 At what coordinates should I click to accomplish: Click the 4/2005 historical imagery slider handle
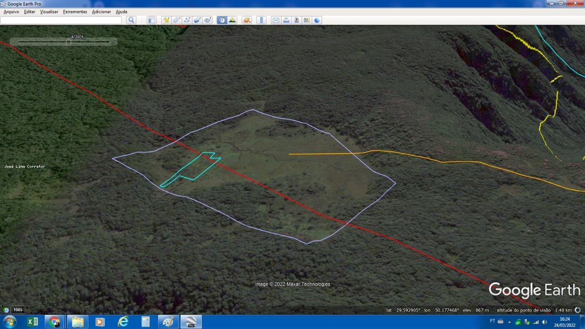point(69,42)
